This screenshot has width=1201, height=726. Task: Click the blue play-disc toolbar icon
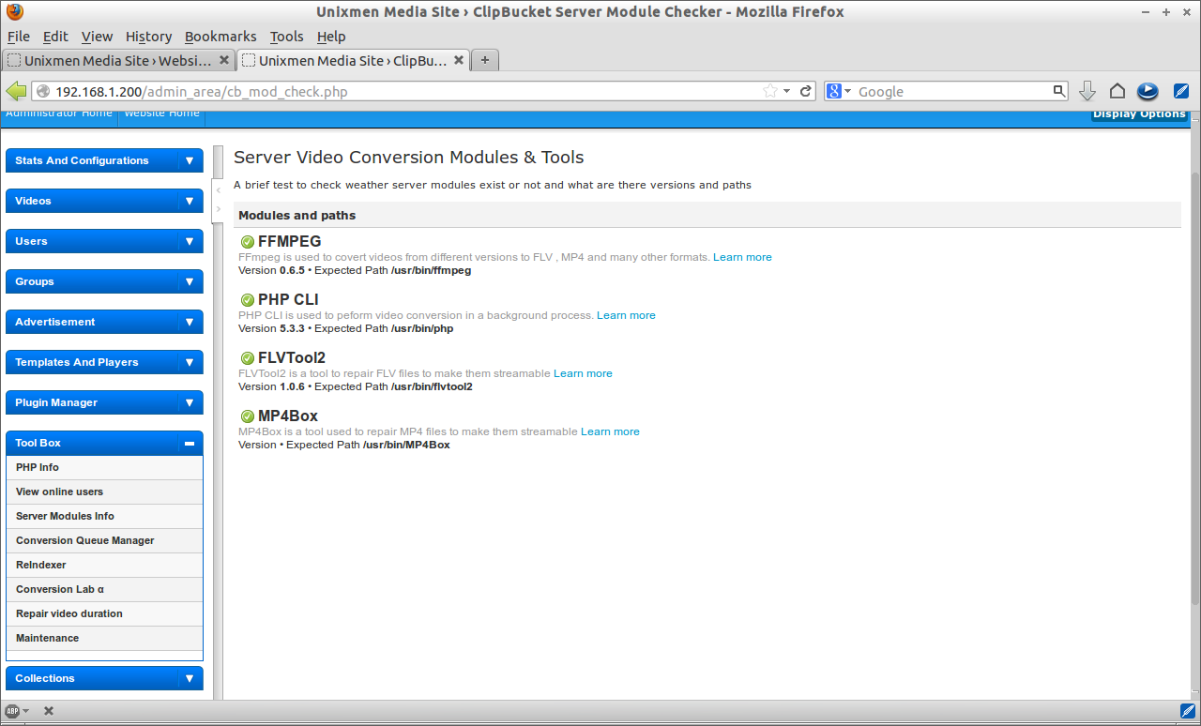pos(1147,91)
